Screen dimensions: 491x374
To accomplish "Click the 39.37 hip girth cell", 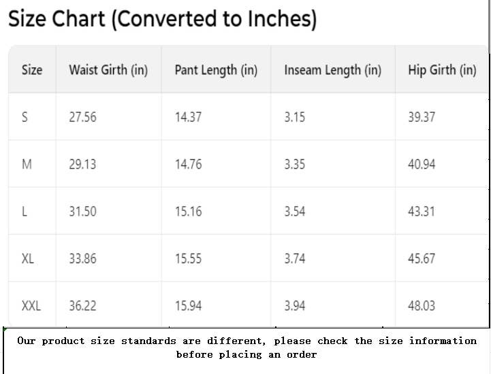I will pos(421,117).
